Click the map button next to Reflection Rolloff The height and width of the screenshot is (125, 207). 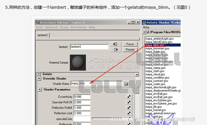point(129,108)
